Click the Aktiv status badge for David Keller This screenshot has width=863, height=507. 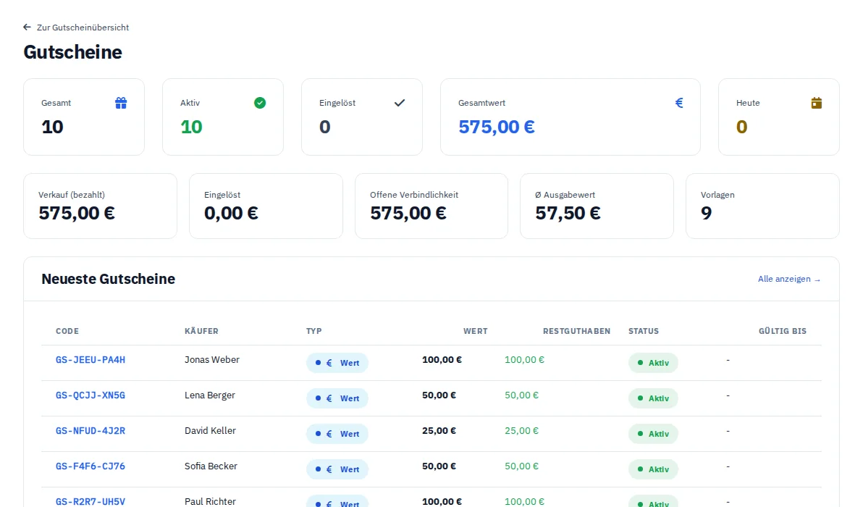(653, 434)
